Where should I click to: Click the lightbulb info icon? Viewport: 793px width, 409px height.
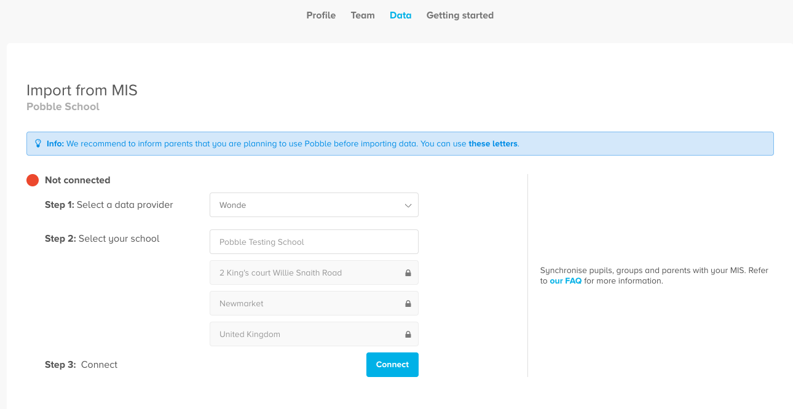tap(38, 143)
